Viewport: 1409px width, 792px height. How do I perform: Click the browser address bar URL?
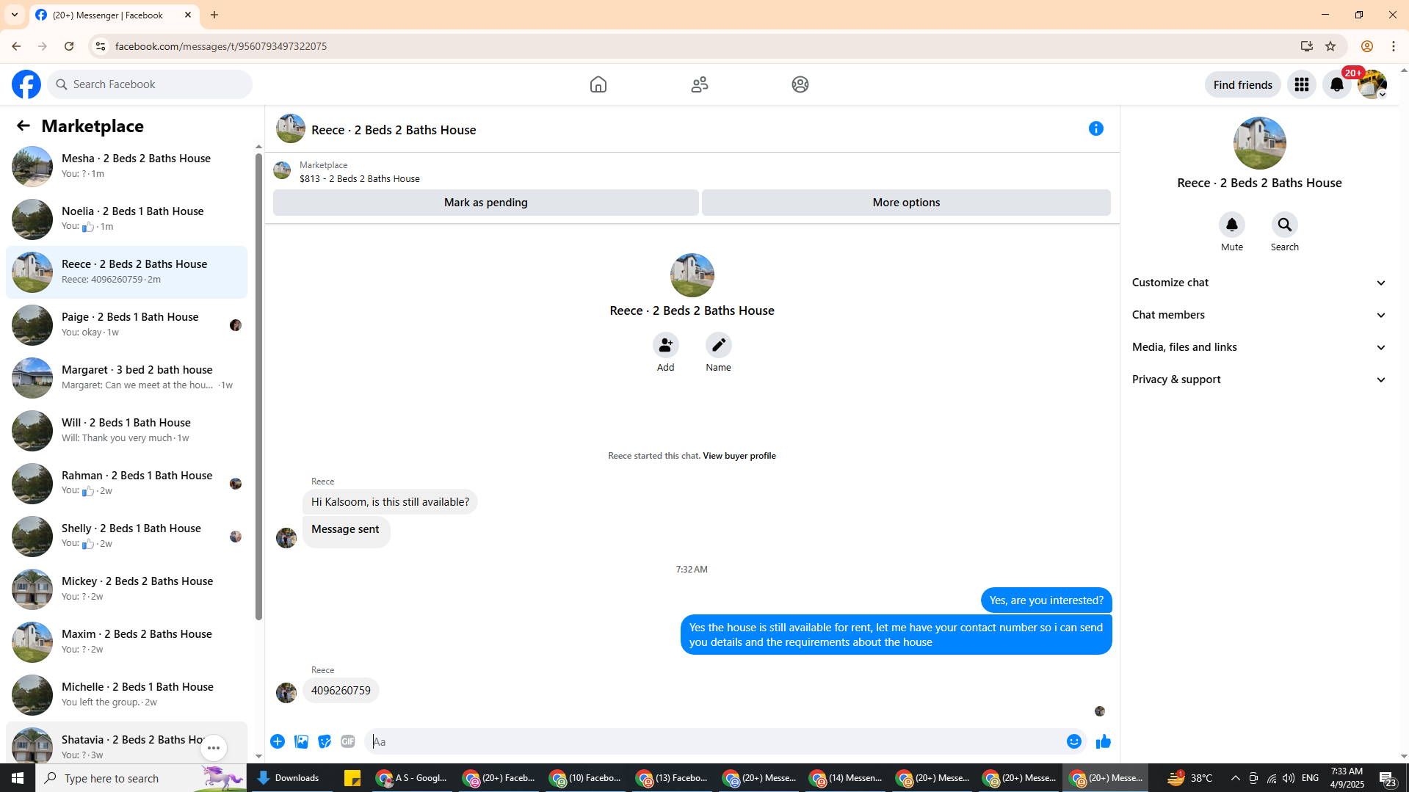pos(220,46)
